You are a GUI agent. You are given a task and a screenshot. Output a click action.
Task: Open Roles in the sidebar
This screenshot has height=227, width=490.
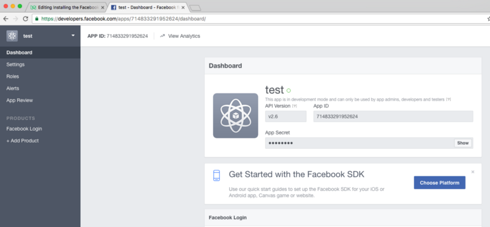tap(12, 76)
